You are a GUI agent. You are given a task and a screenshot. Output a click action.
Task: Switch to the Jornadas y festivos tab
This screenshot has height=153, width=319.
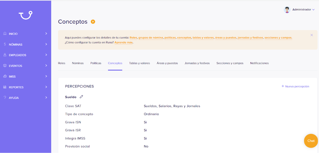197,63
